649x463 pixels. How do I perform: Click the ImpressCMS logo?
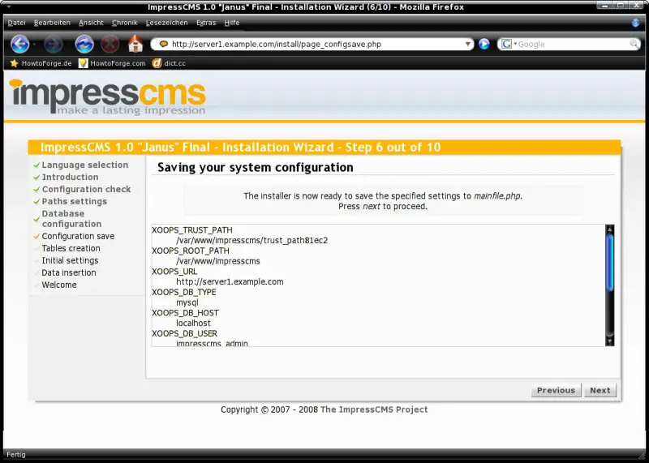108,96
